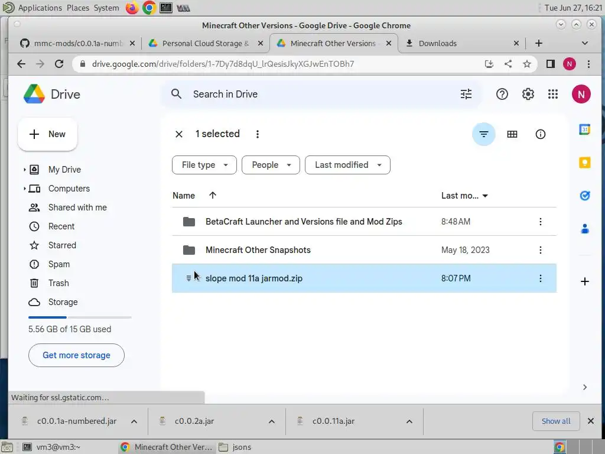The height and width of the screenshot is (454, 605).
Task: Show the details info panel
Action: pyautogui.click(x=540, y=134)
